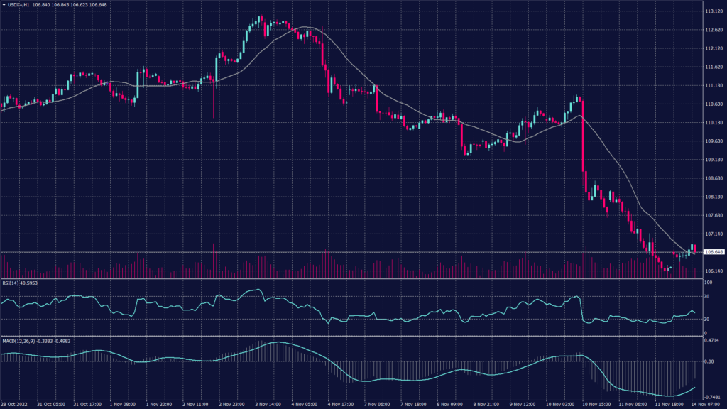Screen dimensions: 727x409
Task: Click the RSI 70 level label
Action: click(x=706, y=297)
